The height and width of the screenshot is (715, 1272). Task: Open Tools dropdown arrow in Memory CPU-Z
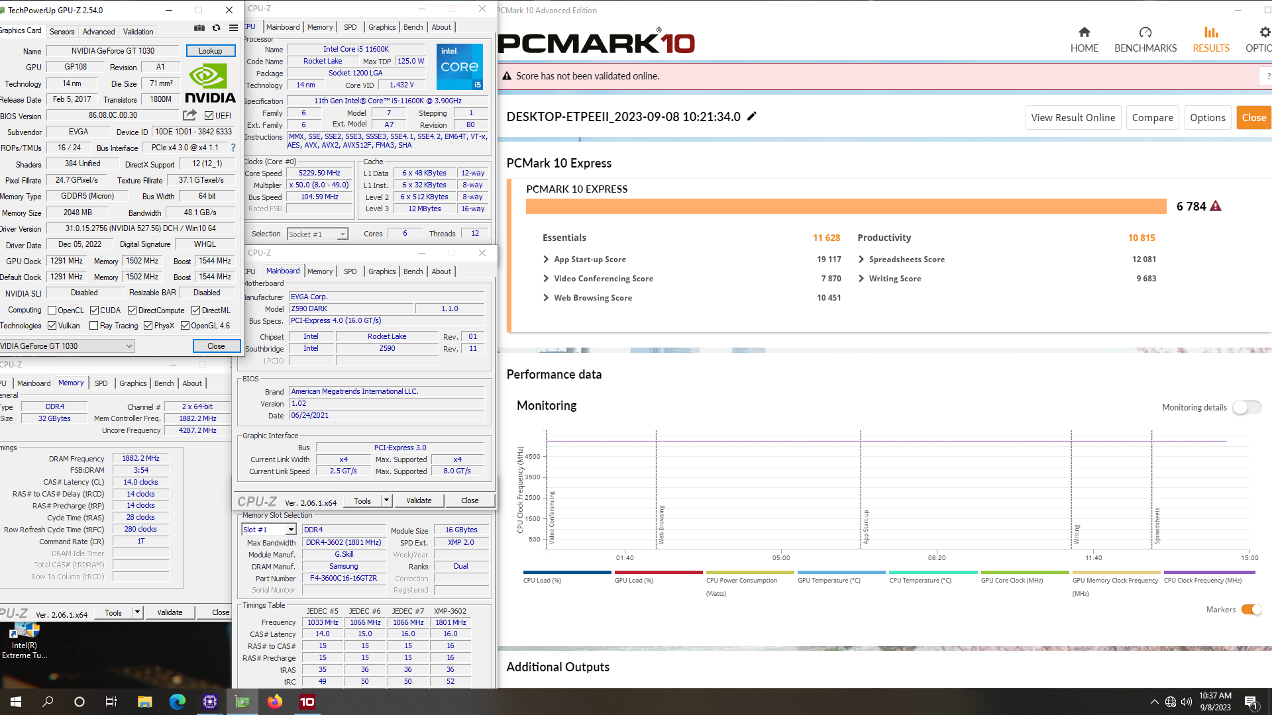click(x=137, y=612)
